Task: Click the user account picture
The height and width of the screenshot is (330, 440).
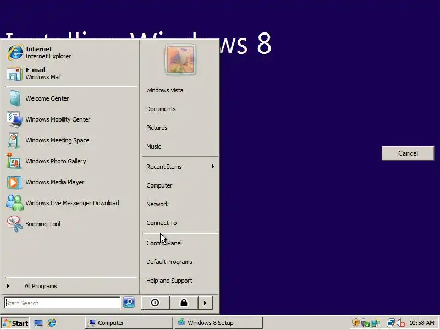Action: (180, 60)
